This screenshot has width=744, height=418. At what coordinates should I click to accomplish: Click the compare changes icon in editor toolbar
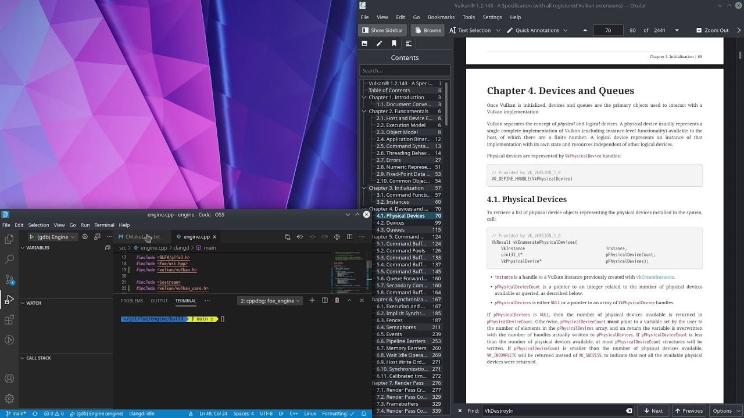pyautogui.click(x=287, y=237)
